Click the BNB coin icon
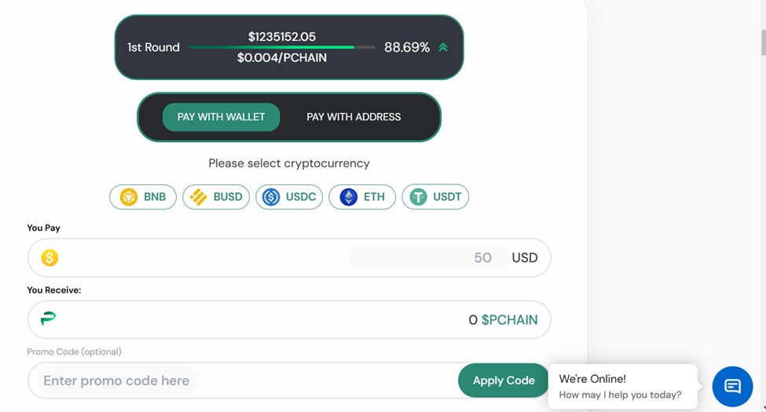 [x=129, y=197]
